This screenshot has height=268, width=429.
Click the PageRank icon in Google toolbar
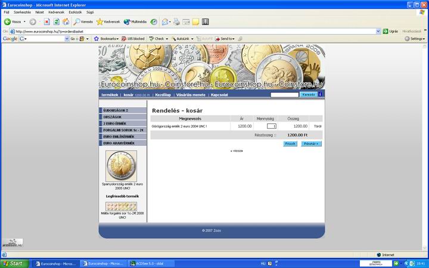click(x=82, y=39)
